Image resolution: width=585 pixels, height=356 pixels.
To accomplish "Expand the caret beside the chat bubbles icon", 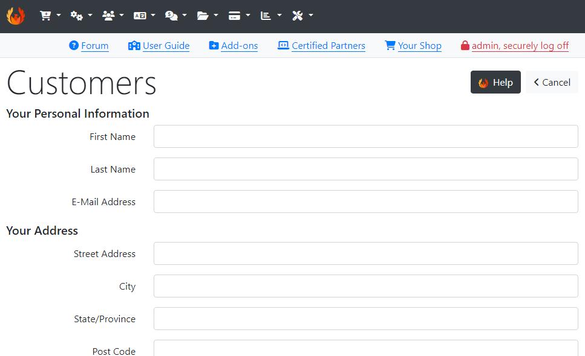I will click(185, 15).
